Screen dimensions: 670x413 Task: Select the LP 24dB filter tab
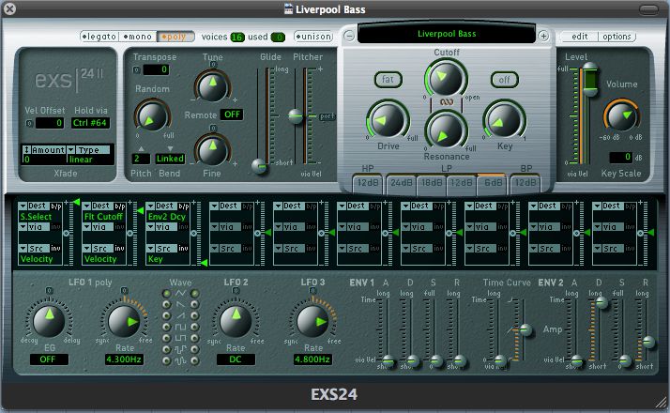coord(402,182)
